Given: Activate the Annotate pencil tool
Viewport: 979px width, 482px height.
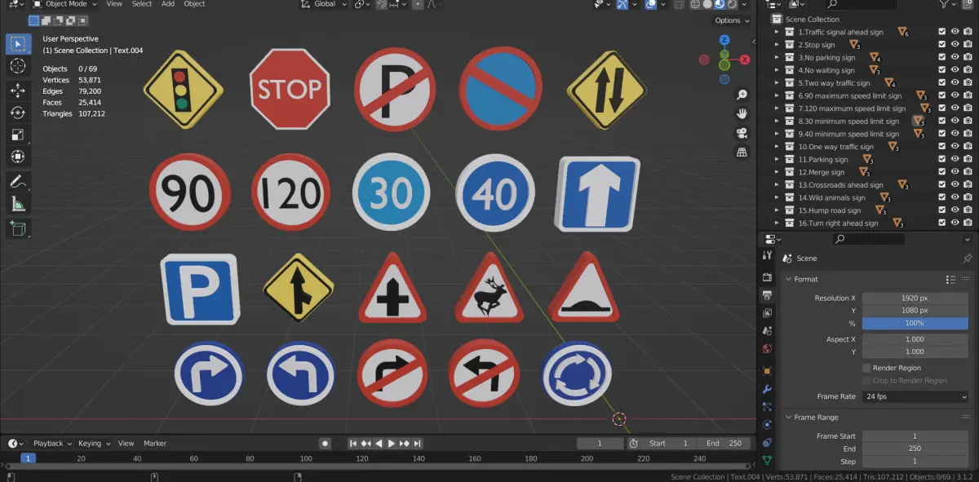Looking at the screenshot, I should [18, 181].
